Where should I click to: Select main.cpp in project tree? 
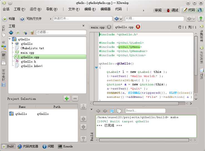(x=27, y=53)
